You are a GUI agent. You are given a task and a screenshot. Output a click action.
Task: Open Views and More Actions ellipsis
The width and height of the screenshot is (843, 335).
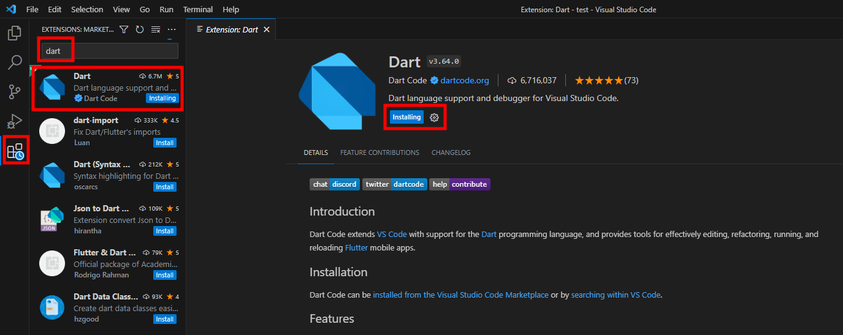click(172, 29)
